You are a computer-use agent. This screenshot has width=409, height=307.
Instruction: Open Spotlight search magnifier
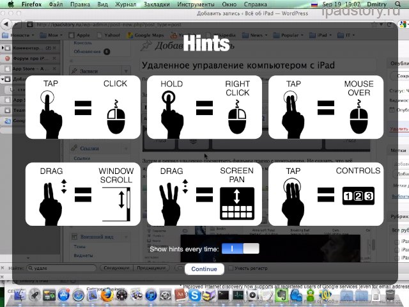[x=397, y=4]
